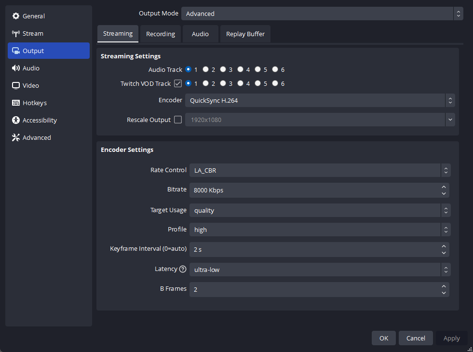Select Twitch VOD Track 4 radio button
The image size is (473, 352).
point(241,83)
